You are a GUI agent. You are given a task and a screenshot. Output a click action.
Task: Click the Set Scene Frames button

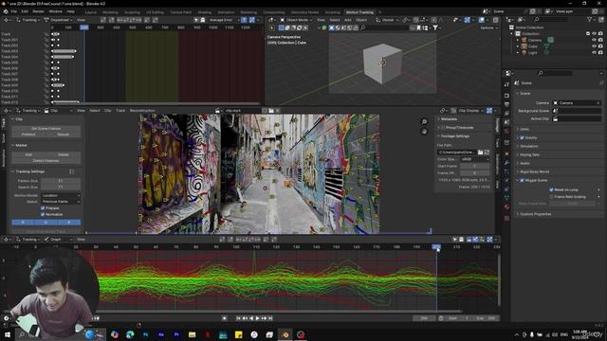(x=46, y=129)
